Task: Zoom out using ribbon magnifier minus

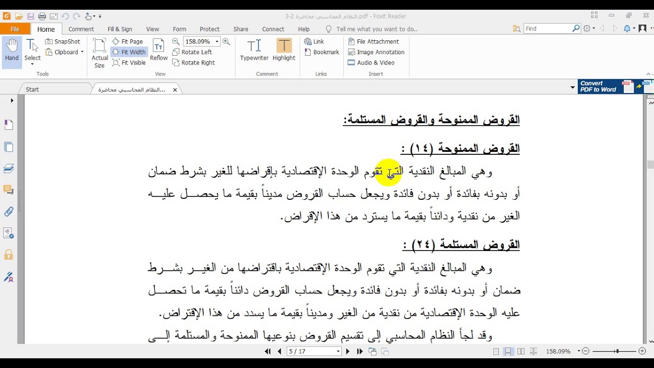Action: click(176, 41)
